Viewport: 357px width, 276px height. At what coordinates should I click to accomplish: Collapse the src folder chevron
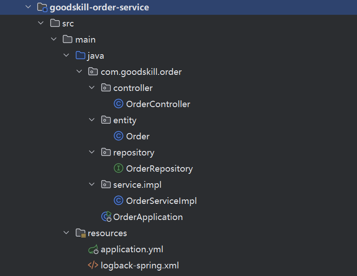41,23
